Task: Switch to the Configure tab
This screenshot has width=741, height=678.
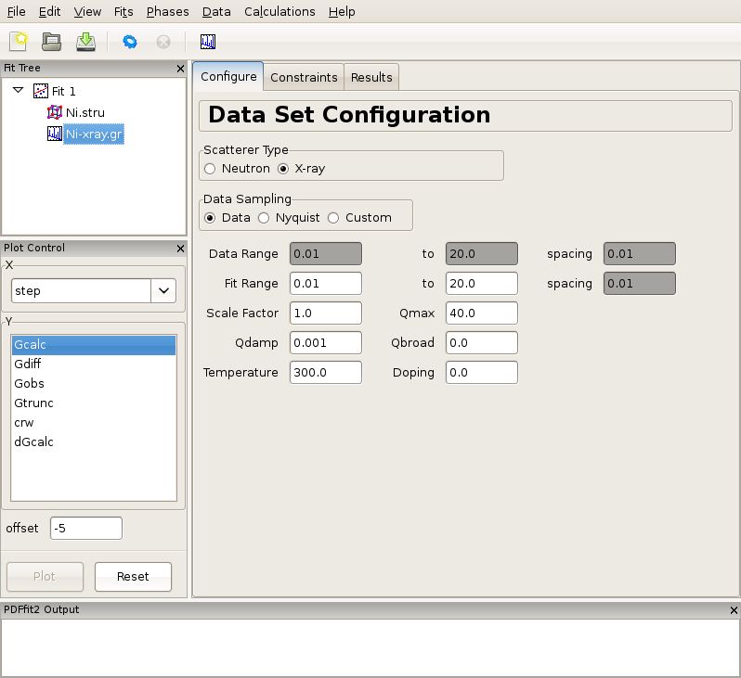Action: click(x=228, y=76)
